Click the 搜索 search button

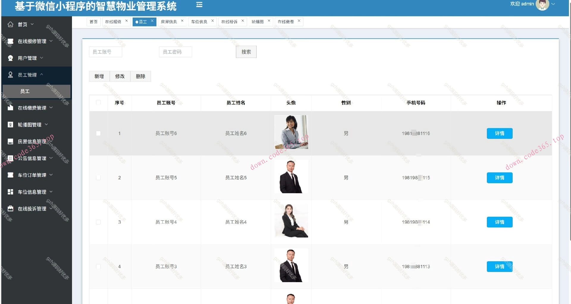click(x=246, y=52)
